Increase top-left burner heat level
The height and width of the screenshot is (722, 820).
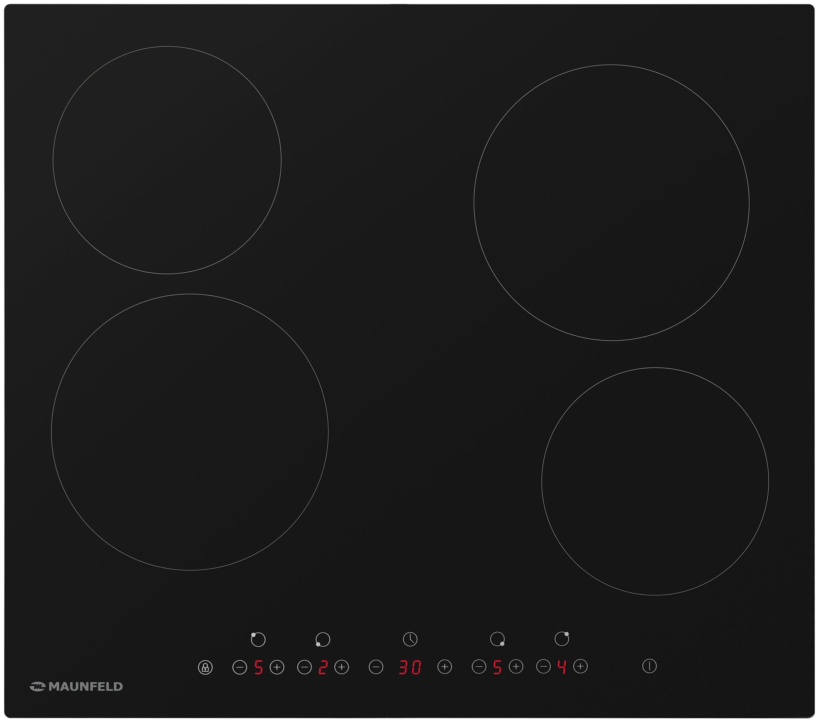pos(277,667)
